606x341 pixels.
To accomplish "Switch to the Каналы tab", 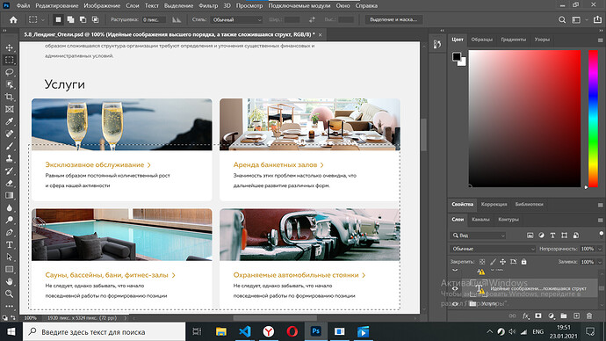I will click(480, 219).
